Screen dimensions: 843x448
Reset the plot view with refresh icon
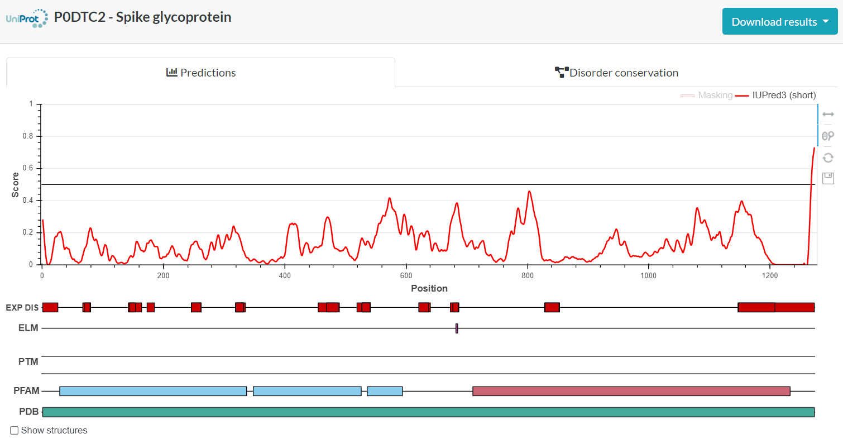tap(828, 158)
